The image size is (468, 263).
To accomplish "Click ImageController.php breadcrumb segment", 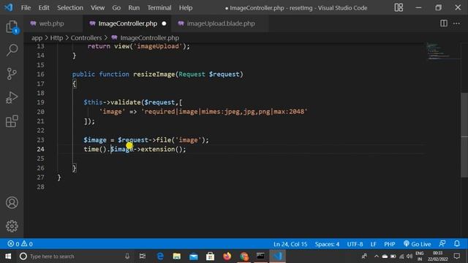I will click(x=146, y=38).
